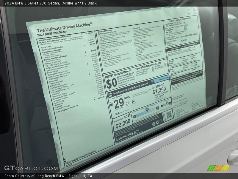The height and width of the screenshot is (179, 238).
Task: Click 'Dual Zone Auto Climate Control' line
Action: (x=62, y=88)
